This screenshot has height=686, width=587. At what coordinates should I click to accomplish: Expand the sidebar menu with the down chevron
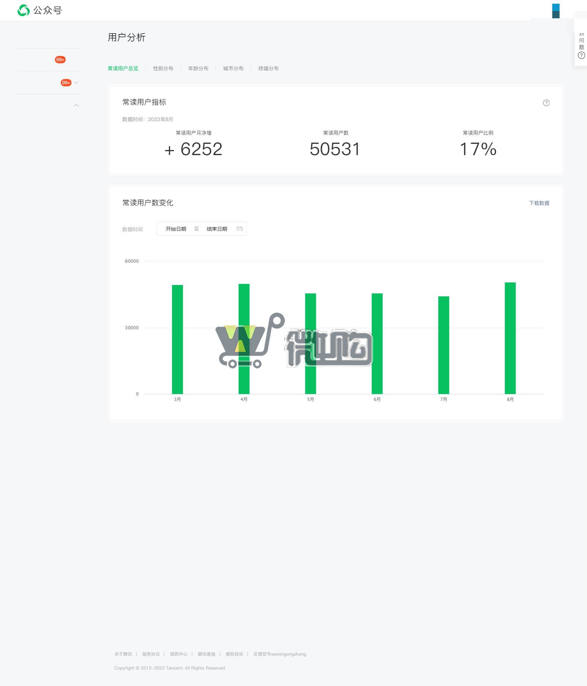(x=76, y=83)
